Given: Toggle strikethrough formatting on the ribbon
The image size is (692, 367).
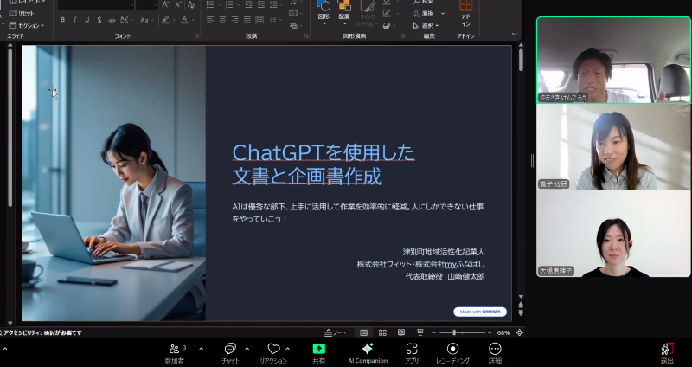Looking at the screenshot, I should click(112, 20).
